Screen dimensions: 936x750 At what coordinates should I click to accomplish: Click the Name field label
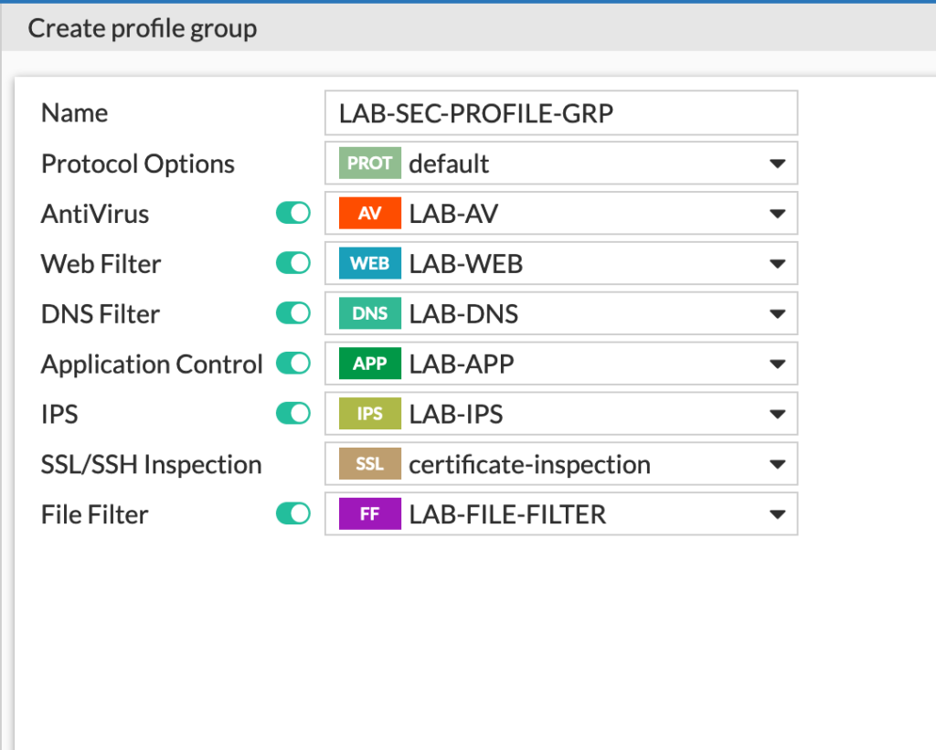click(x=75, y=112)
